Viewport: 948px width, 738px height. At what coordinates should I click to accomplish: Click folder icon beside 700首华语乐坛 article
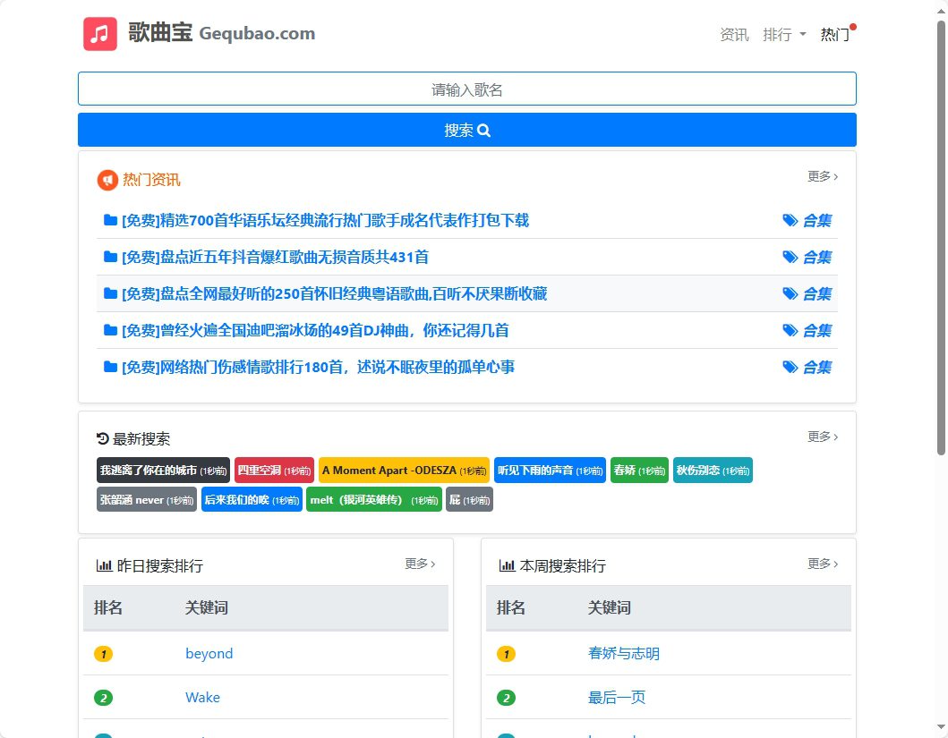[111, 220]
